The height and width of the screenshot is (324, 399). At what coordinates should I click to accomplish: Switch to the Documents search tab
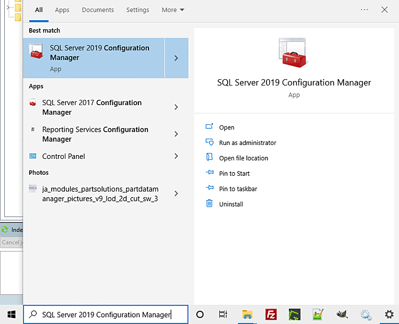(98, 10)
